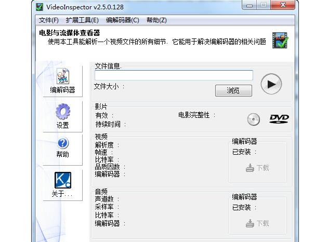Image resolution: width=328 pixels, height=242 pixels.
Task: Click the film-with-checkmark header icon
Action: click(280, 41)
